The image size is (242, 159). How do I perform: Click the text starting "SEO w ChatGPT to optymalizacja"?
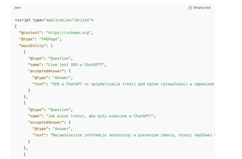tap(132, 84)
